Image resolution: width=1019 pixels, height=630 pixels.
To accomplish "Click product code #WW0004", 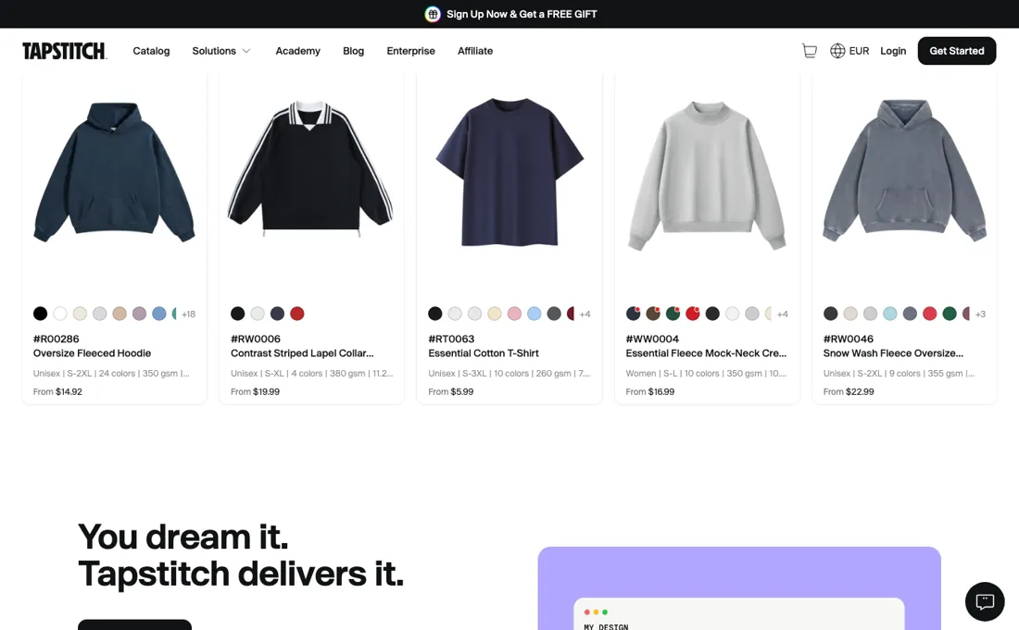I will coord(652,339).
